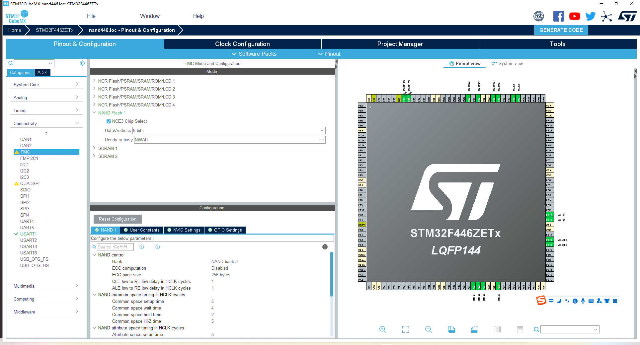The image size is (640, 345).
Task: Click the Reset Configuration button
Action: pyautogui.click(x=118, y=219)
